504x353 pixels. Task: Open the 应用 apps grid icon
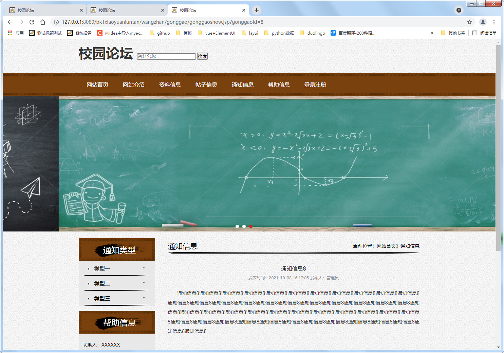10,33
